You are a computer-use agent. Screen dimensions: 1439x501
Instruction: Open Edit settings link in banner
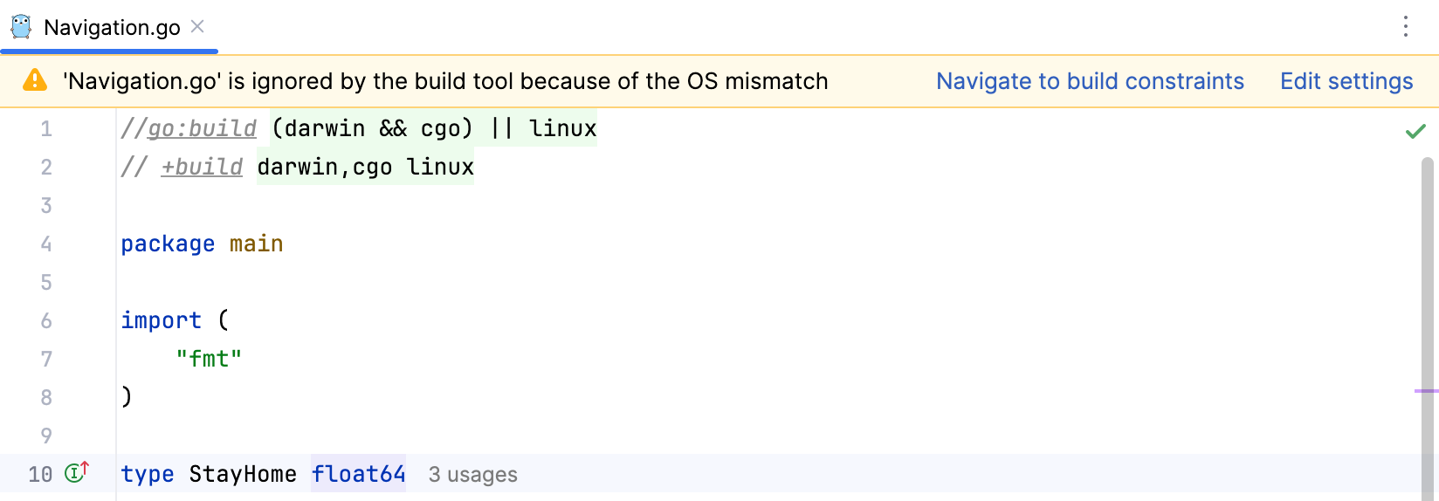pyautogui.click(x=1346, y=81)
